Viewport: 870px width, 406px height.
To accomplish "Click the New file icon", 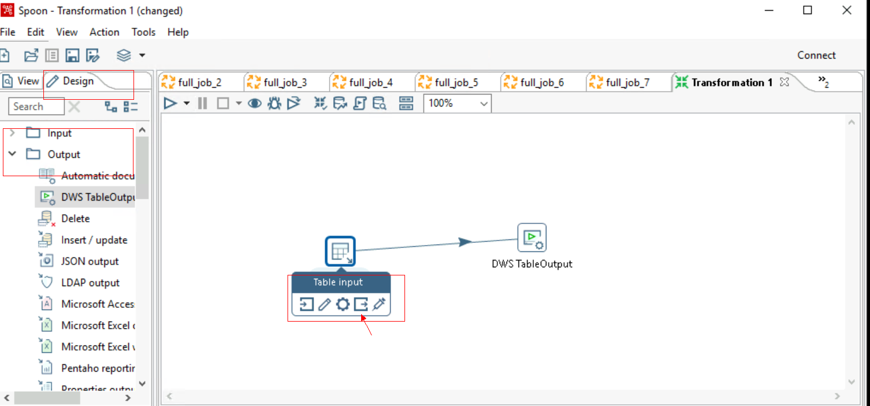I will click(5, 55).
